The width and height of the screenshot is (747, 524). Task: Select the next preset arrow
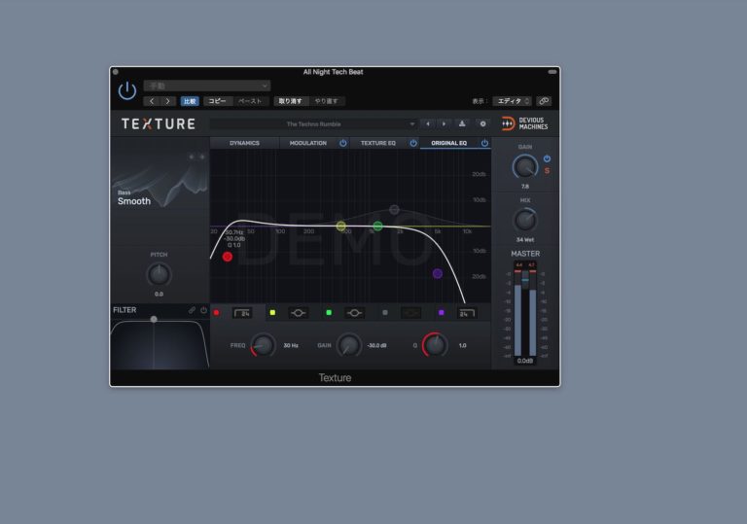click(444, 123)
